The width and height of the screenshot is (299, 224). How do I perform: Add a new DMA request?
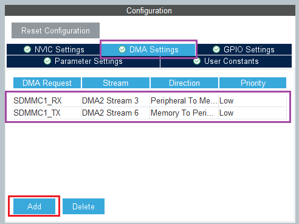click(x=34, y=206)
